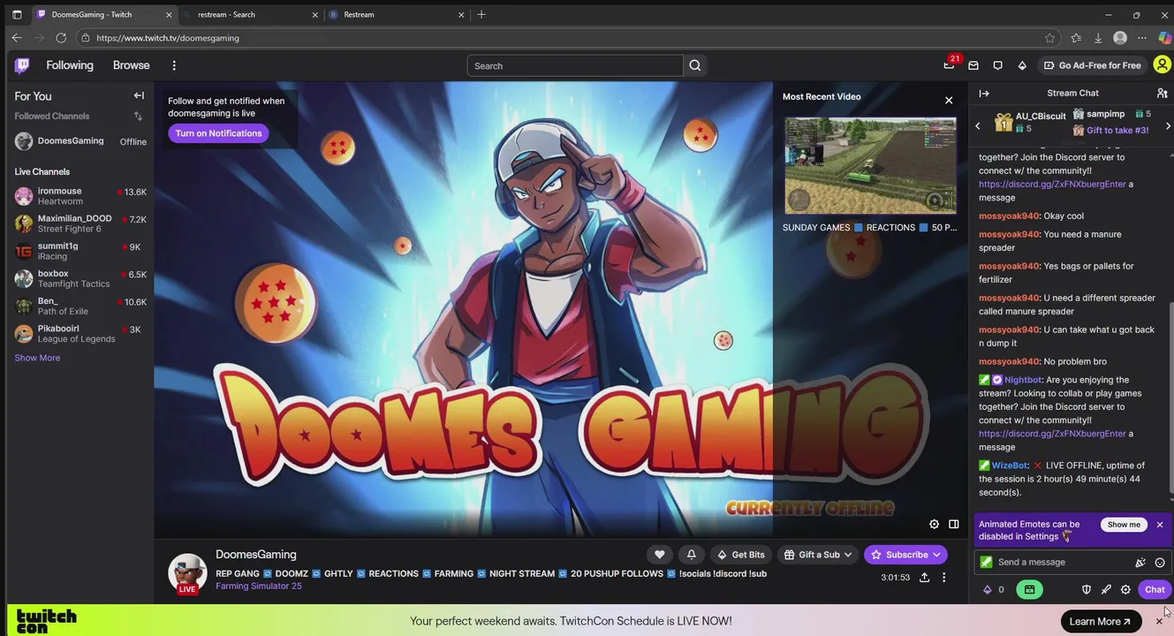Dismiss the Animated Emotes notice
The width and height of the screenshot is (1174, 636).
[x=1160, y=525]
